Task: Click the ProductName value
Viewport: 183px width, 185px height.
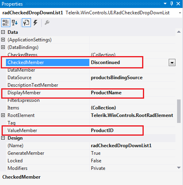Action: (106, 93)
